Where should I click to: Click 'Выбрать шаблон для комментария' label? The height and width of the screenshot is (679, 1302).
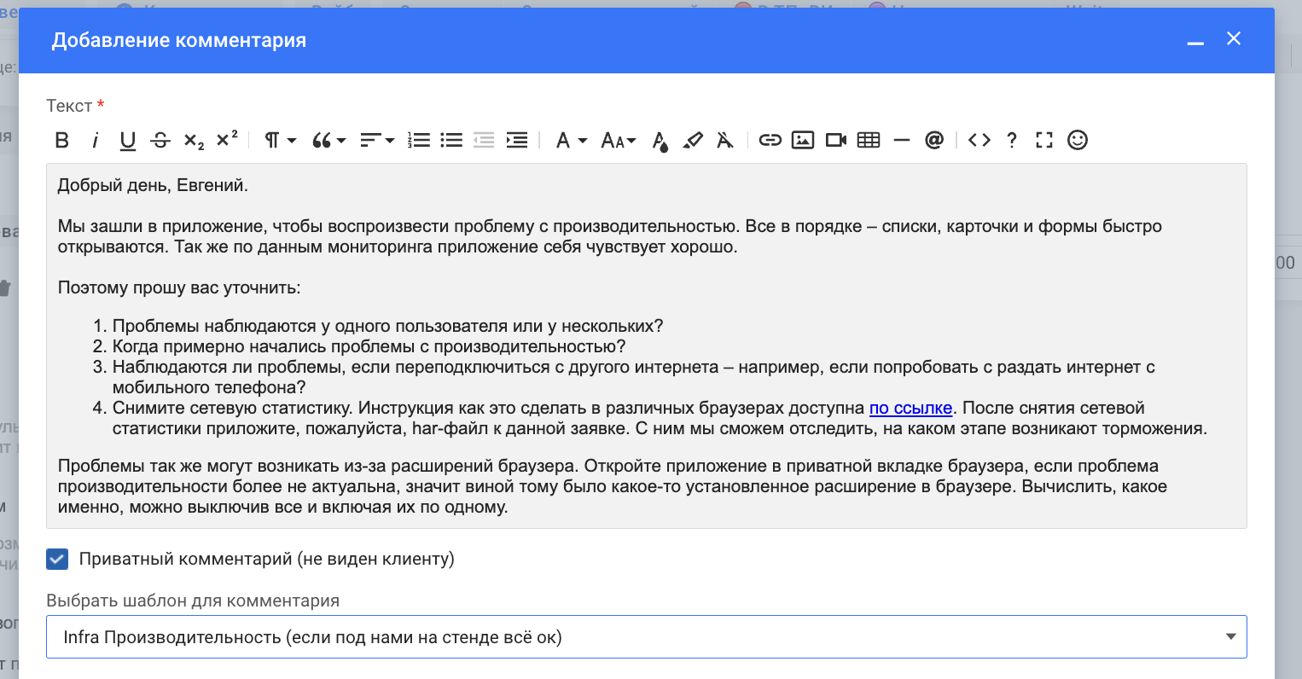193,601
